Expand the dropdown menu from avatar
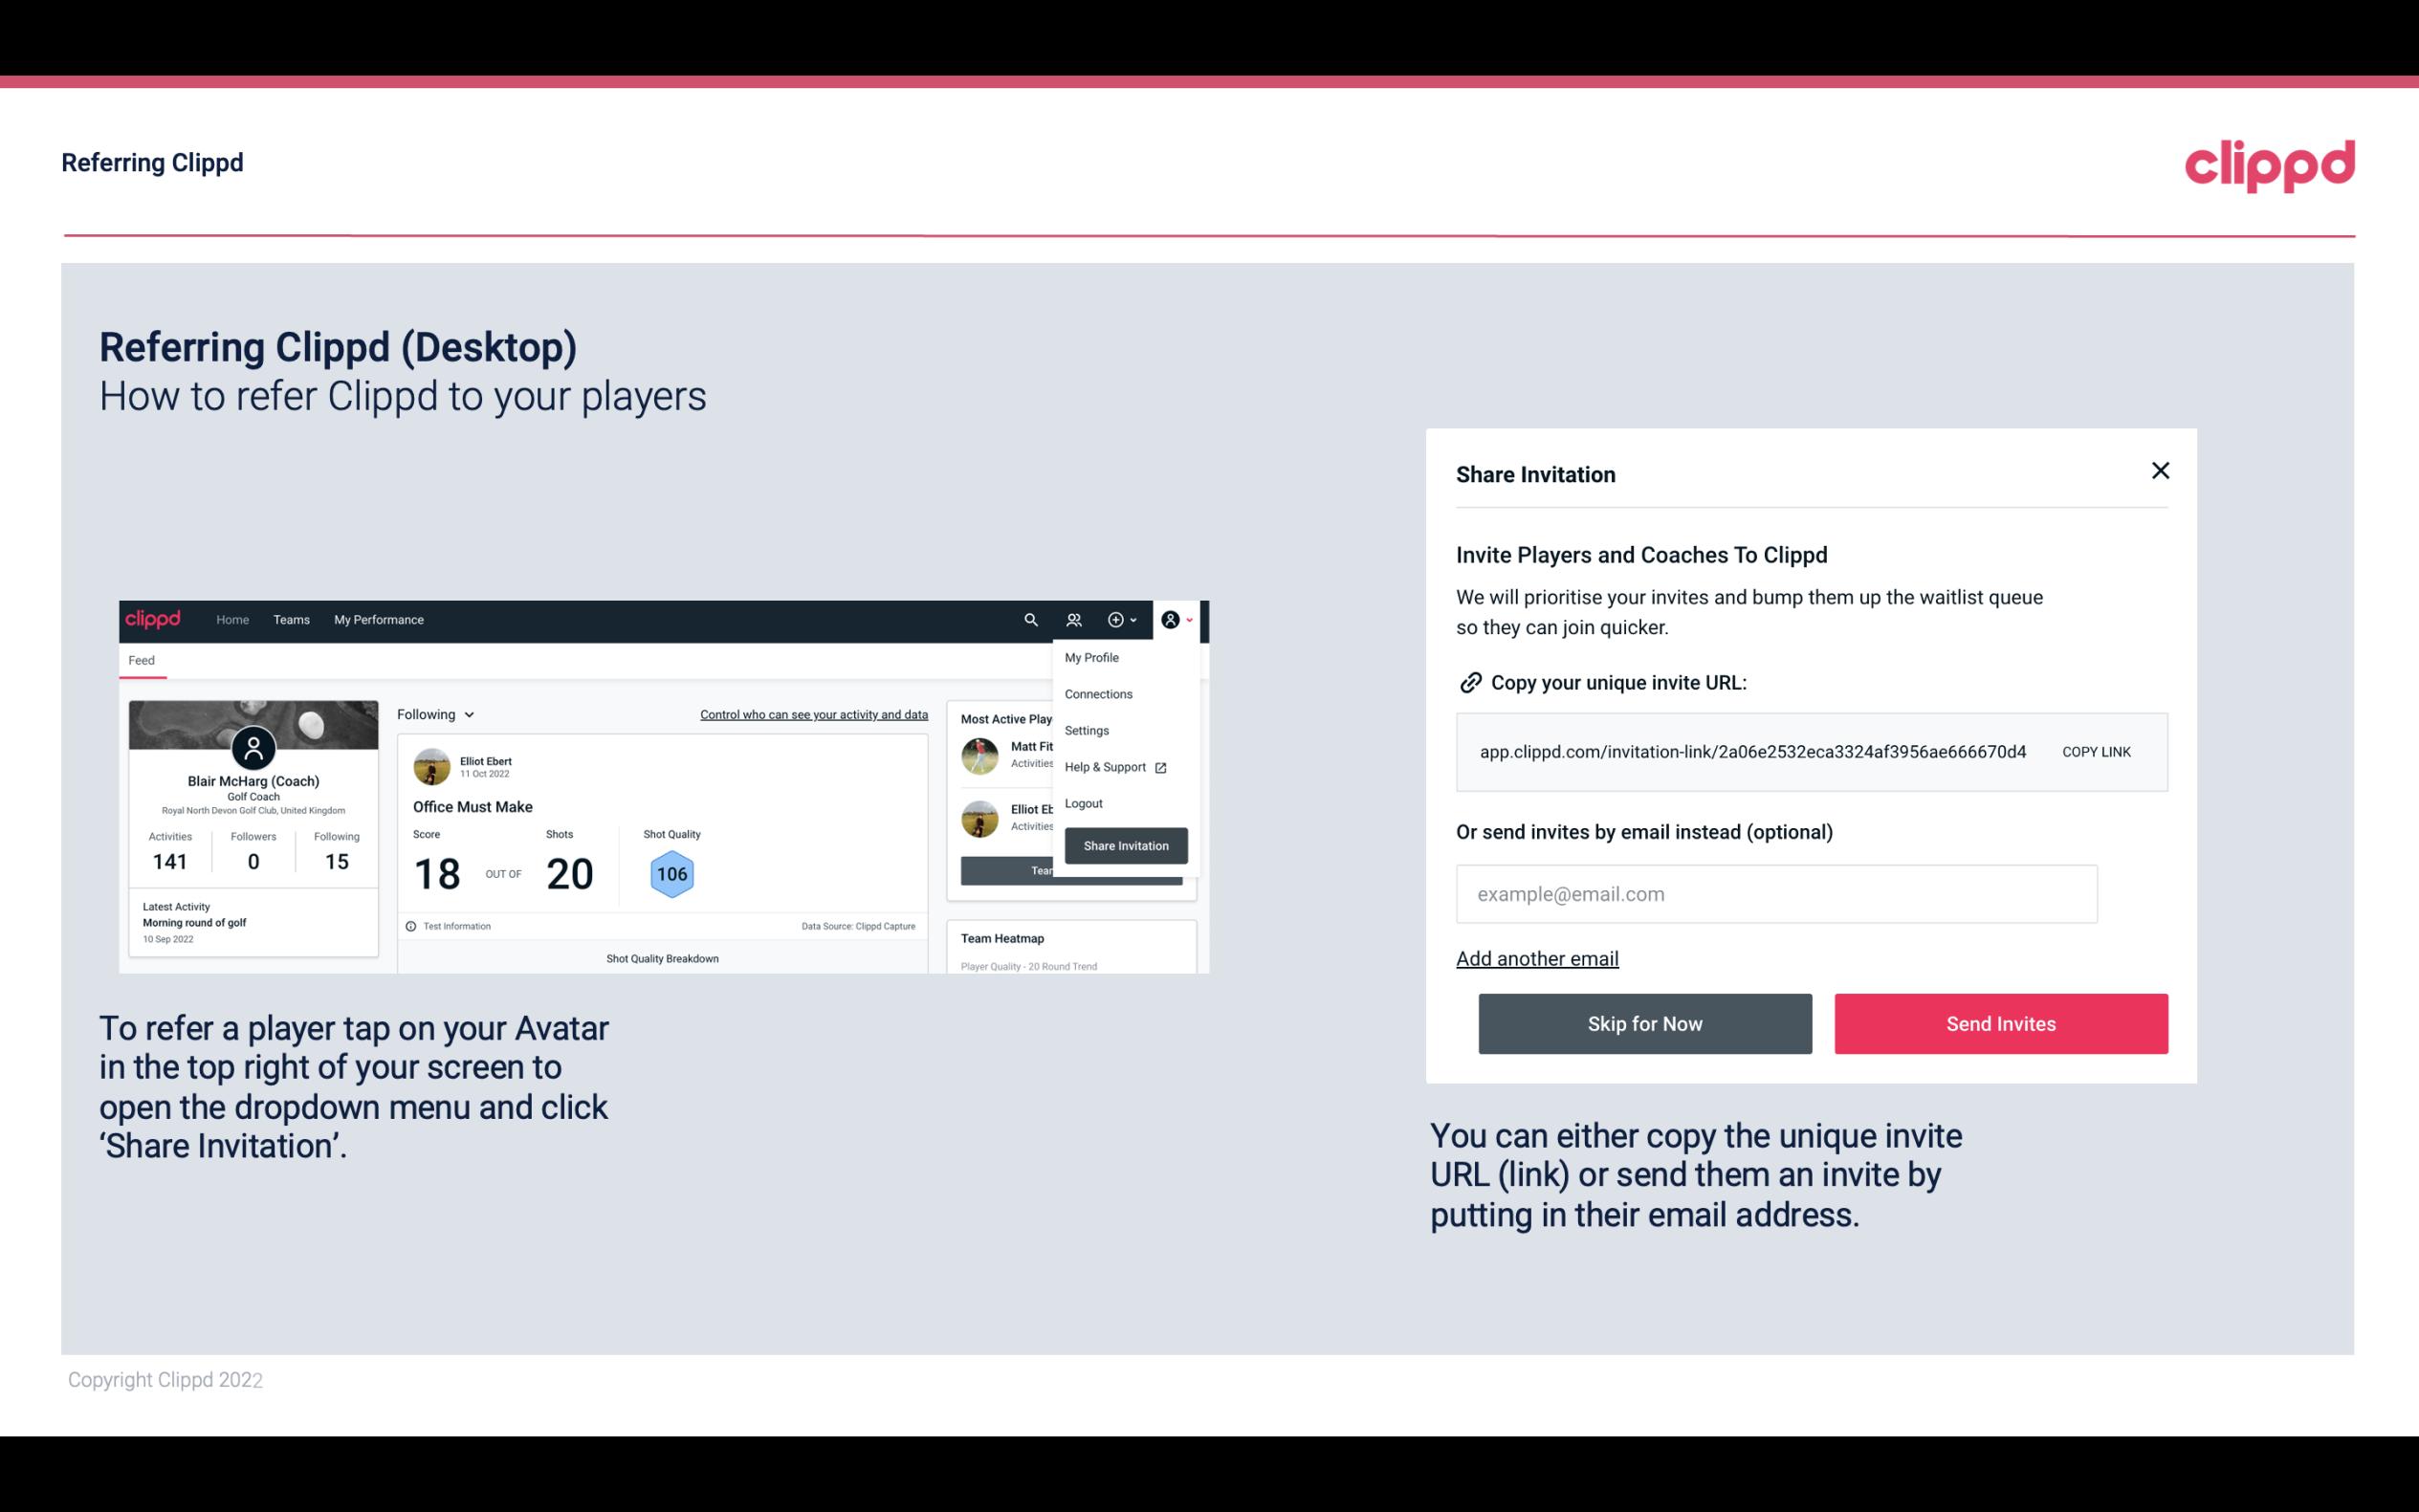2419x1512 pixels. point(1176,619)
